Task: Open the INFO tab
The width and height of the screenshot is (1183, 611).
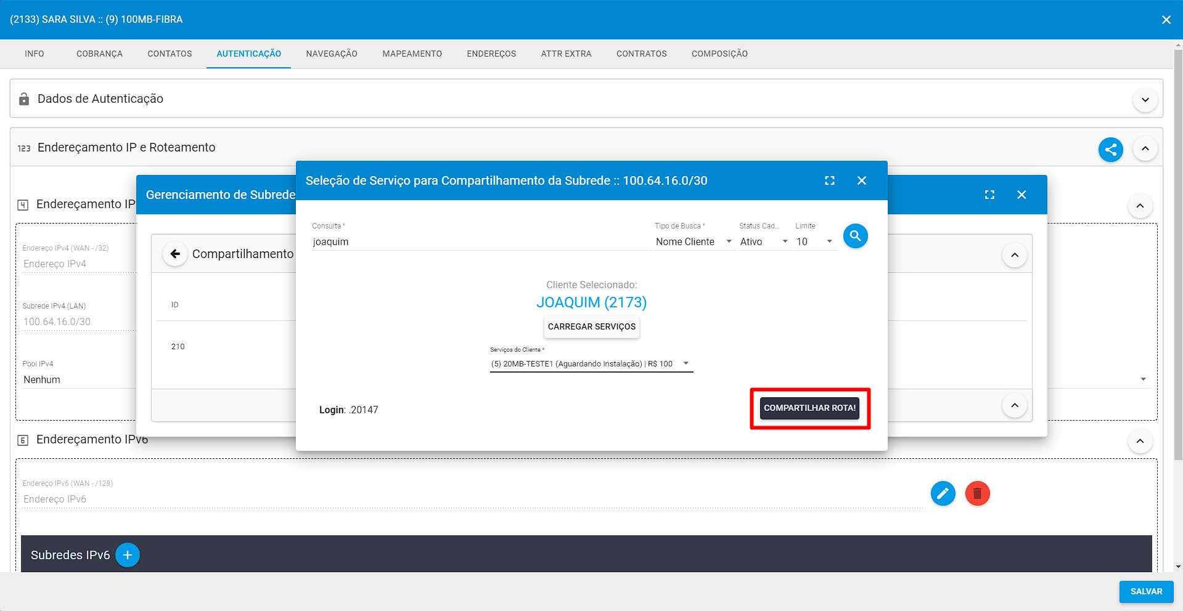Action: point(35,54)
